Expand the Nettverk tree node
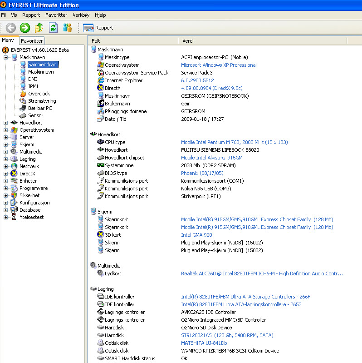The image size is (362, 363). click(6, 166)
